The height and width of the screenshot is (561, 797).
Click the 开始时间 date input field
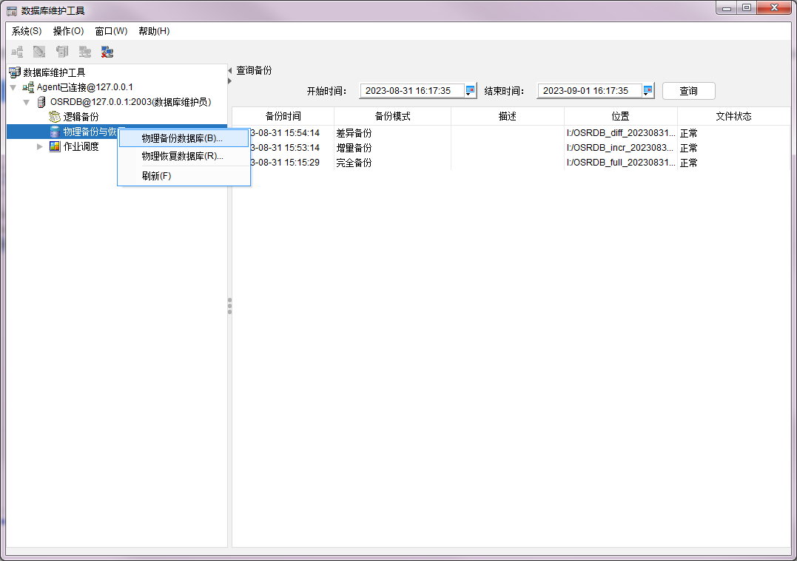coord(412,91)
